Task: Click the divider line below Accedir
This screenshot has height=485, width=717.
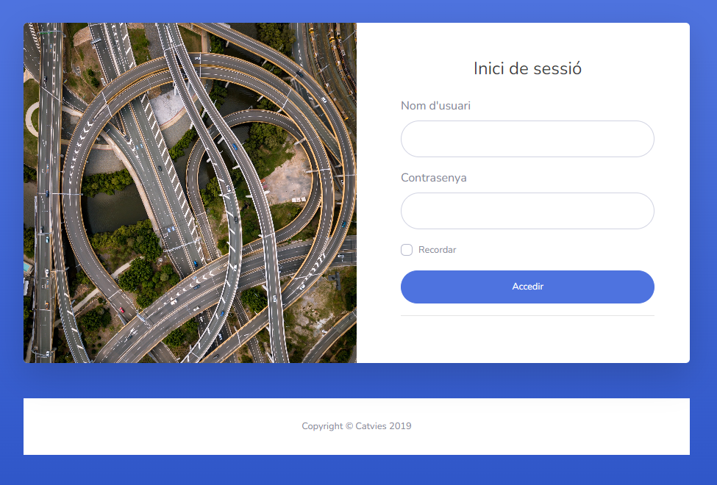Action: [x=527, y=315]
